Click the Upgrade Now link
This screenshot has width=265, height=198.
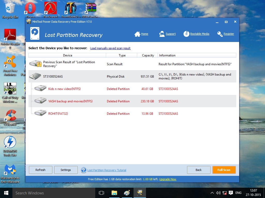168,179
